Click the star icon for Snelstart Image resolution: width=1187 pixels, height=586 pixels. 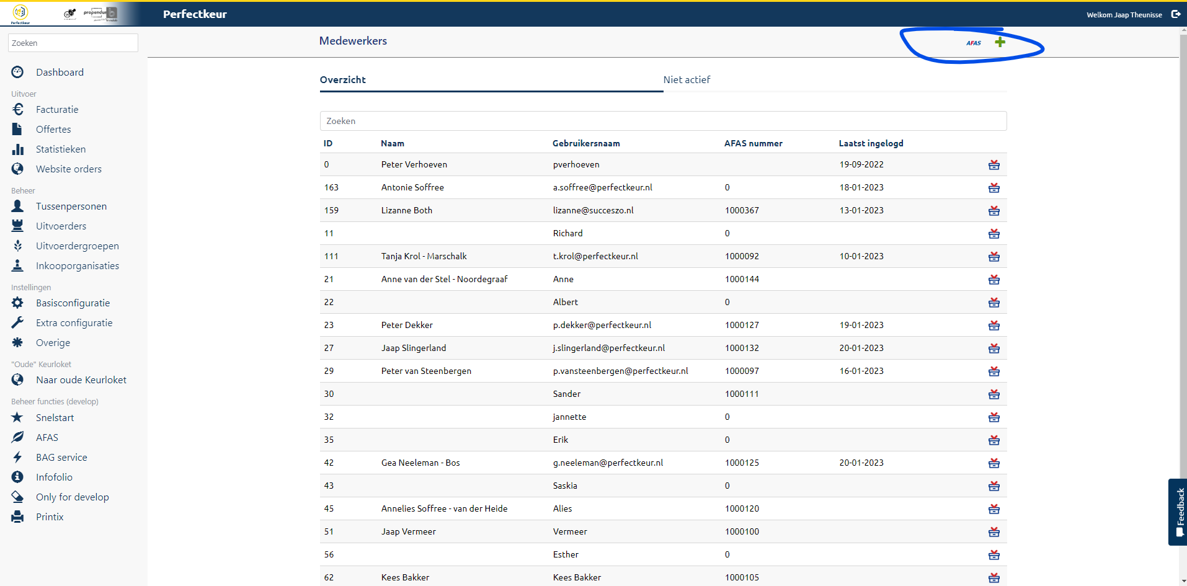(17, 417)
